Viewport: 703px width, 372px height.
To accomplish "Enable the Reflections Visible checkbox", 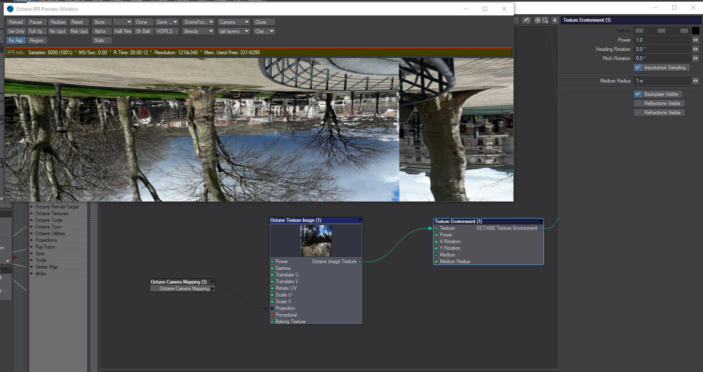I will click(x=638, y=103).
